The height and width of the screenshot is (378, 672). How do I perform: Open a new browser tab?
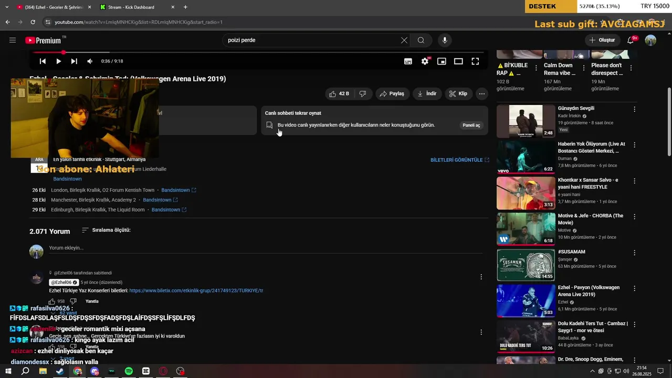tap(185, 7)
